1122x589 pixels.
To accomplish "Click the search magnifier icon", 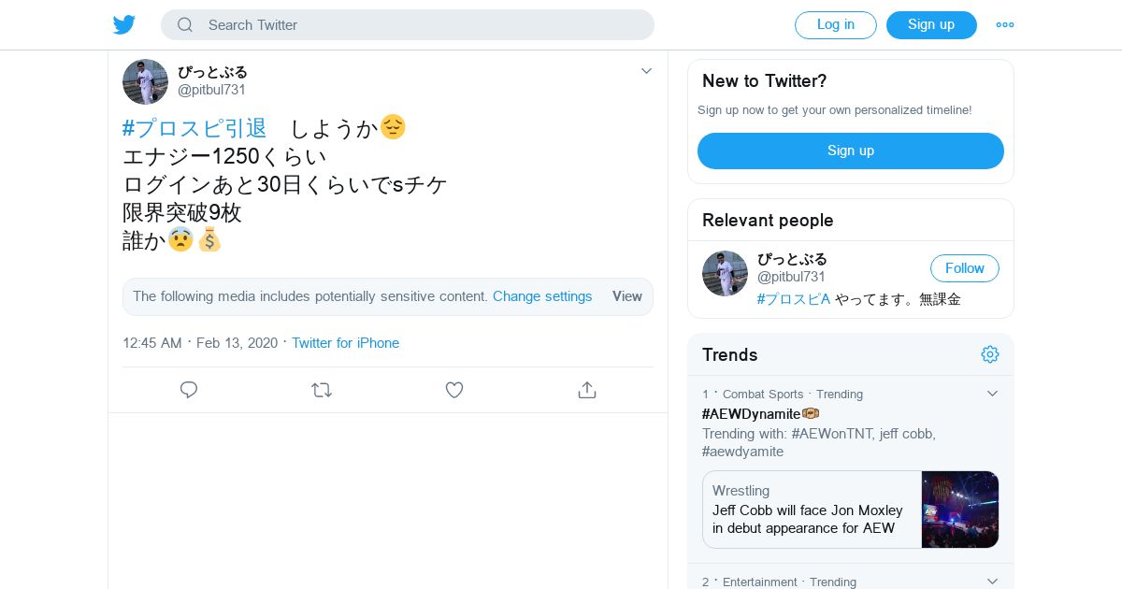I will pos(185,25).
